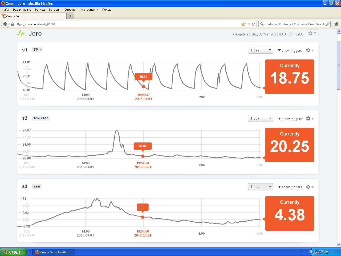Image resolution: width=341 pixels, height=256 pixels.
Task: Open the s3 datastream gear menu
Action: click(309, 187)
